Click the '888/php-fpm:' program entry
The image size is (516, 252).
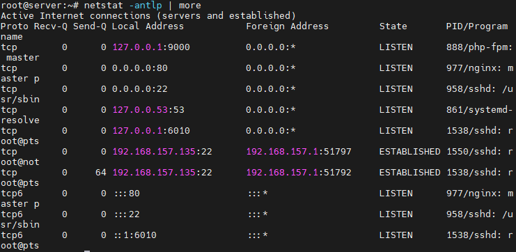point(480,47)
